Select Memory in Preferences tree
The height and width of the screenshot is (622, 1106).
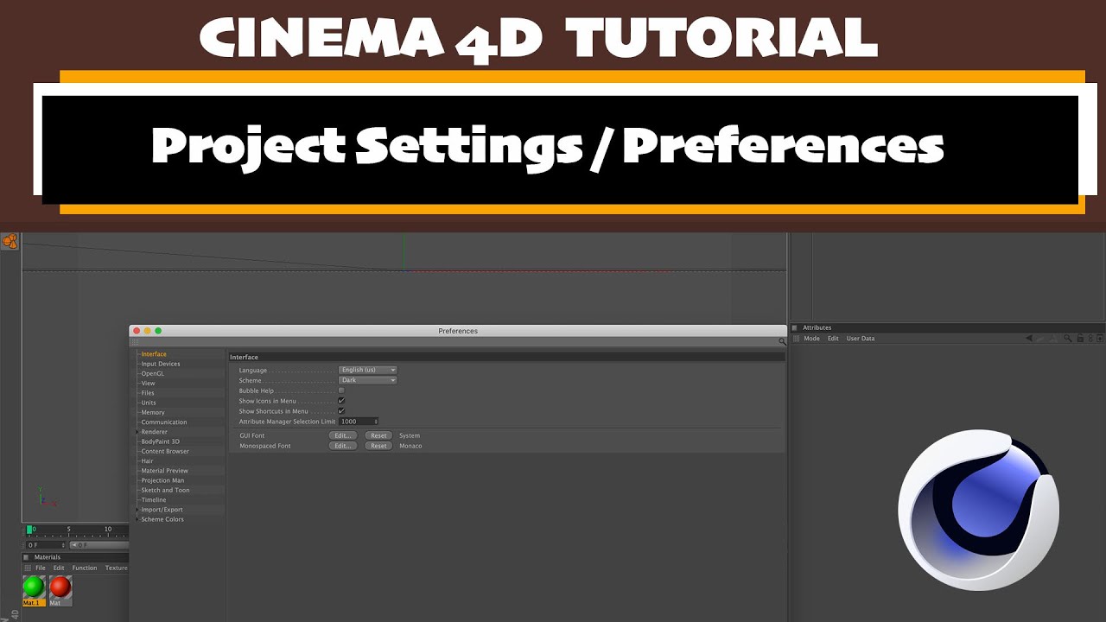[153, 413]
